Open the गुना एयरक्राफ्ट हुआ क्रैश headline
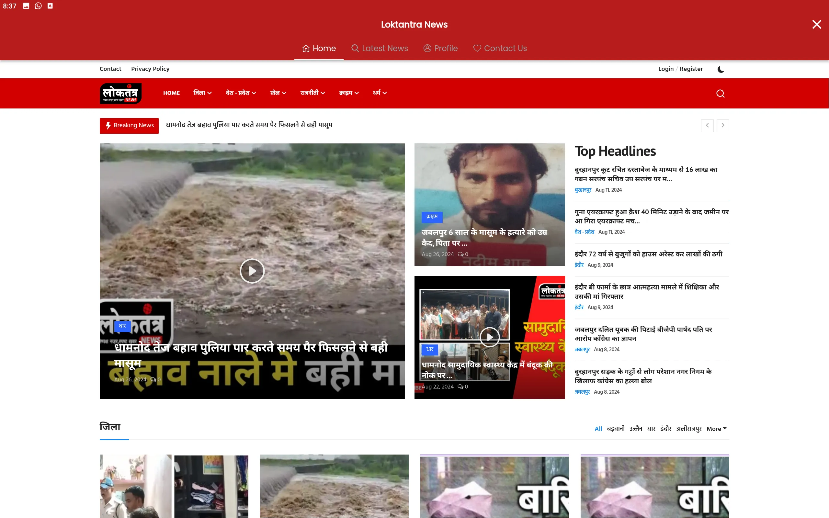Screen dimensions: 829x518 coord(652,217)
